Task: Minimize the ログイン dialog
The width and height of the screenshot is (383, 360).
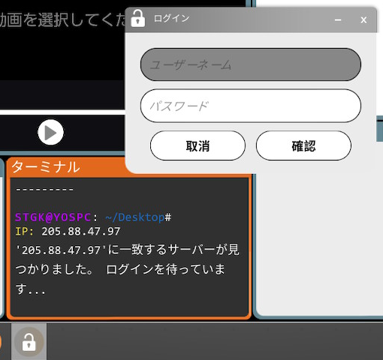Action: point(338,19)
